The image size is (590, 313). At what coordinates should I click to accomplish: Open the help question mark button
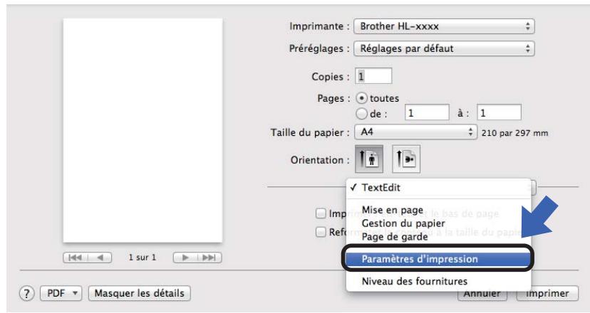26,294
